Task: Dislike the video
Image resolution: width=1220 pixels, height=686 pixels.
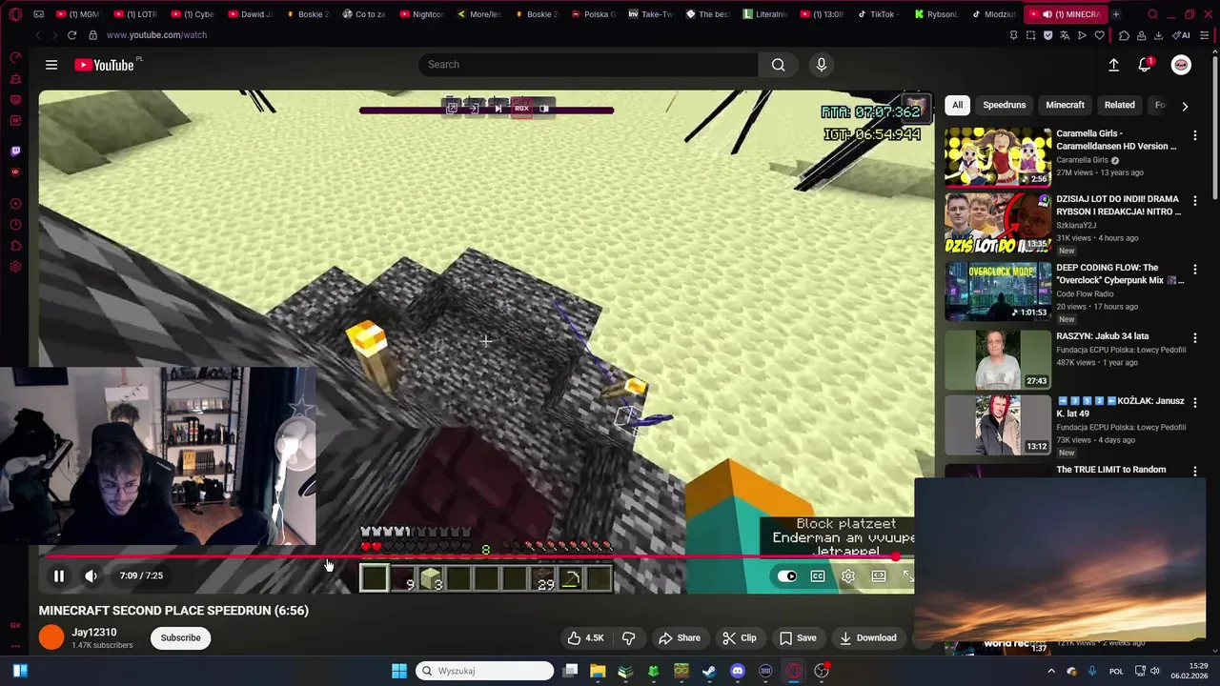Action: (629, 638)
